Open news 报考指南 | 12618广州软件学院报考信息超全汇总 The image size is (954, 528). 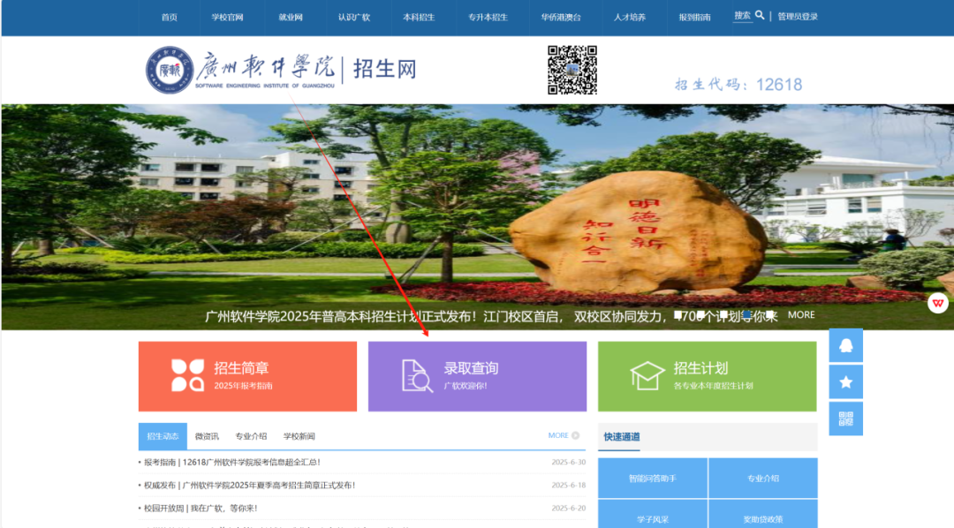tap(231, 463)
